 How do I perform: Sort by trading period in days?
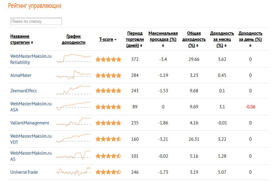click(135, 39)
